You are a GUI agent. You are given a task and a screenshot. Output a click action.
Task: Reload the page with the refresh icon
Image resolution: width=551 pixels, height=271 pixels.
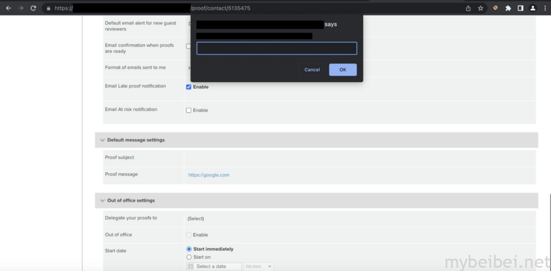[33, 8]
